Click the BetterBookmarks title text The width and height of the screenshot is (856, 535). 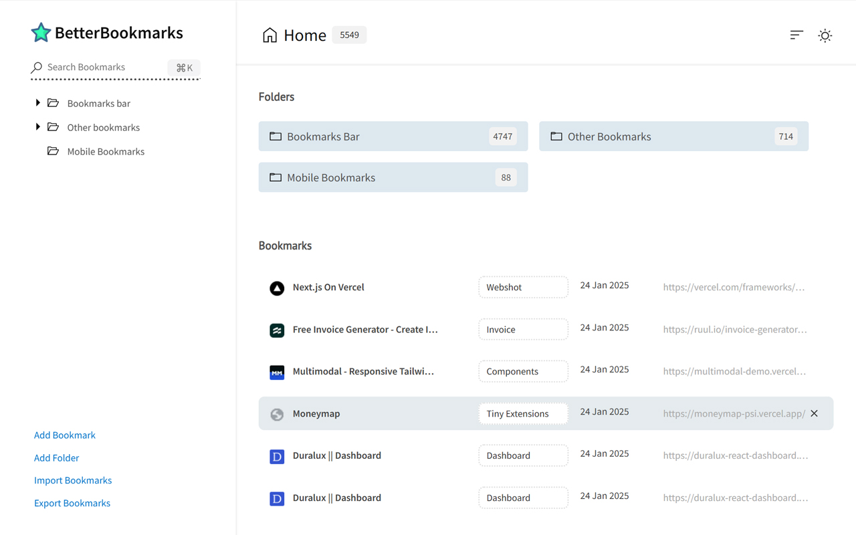[119, 32]
